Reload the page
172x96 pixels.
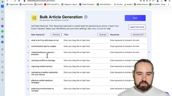coord(15,1)
